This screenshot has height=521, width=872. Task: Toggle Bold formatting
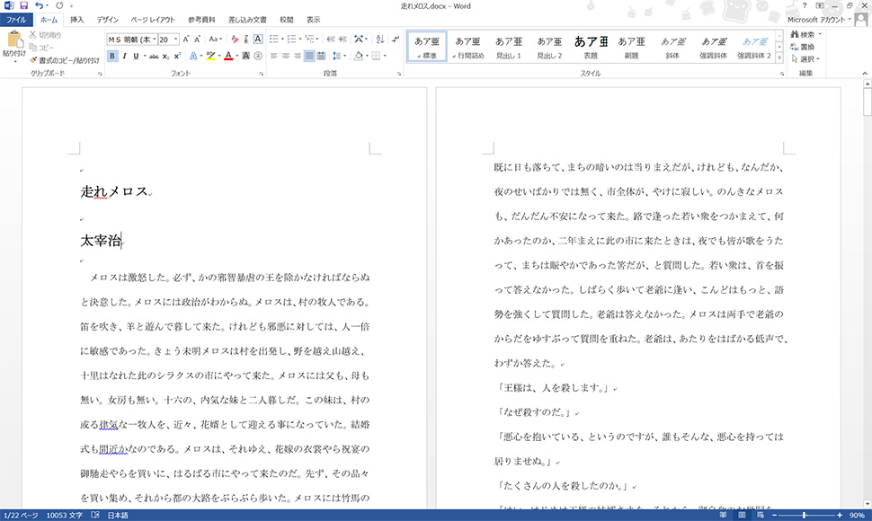112,56
